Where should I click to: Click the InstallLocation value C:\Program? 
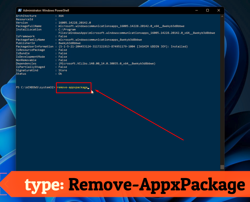[67, 30]
